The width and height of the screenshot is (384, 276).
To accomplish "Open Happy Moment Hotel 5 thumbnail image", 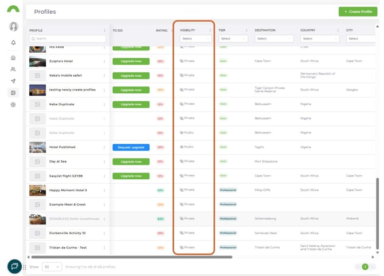I will click(37, 190).
